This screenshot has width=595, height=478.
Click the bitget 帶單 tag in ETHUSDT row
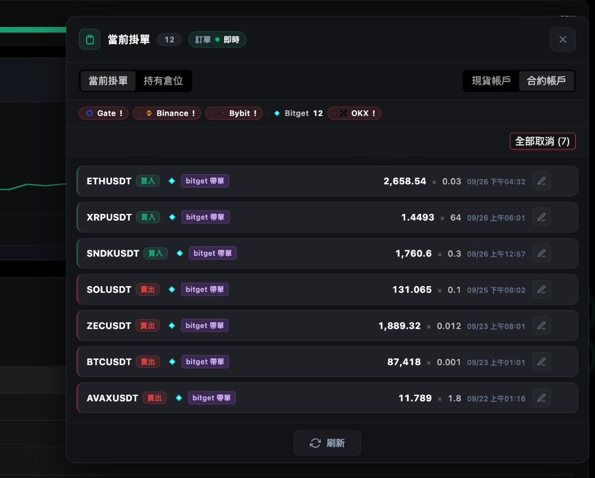point(205,181)
